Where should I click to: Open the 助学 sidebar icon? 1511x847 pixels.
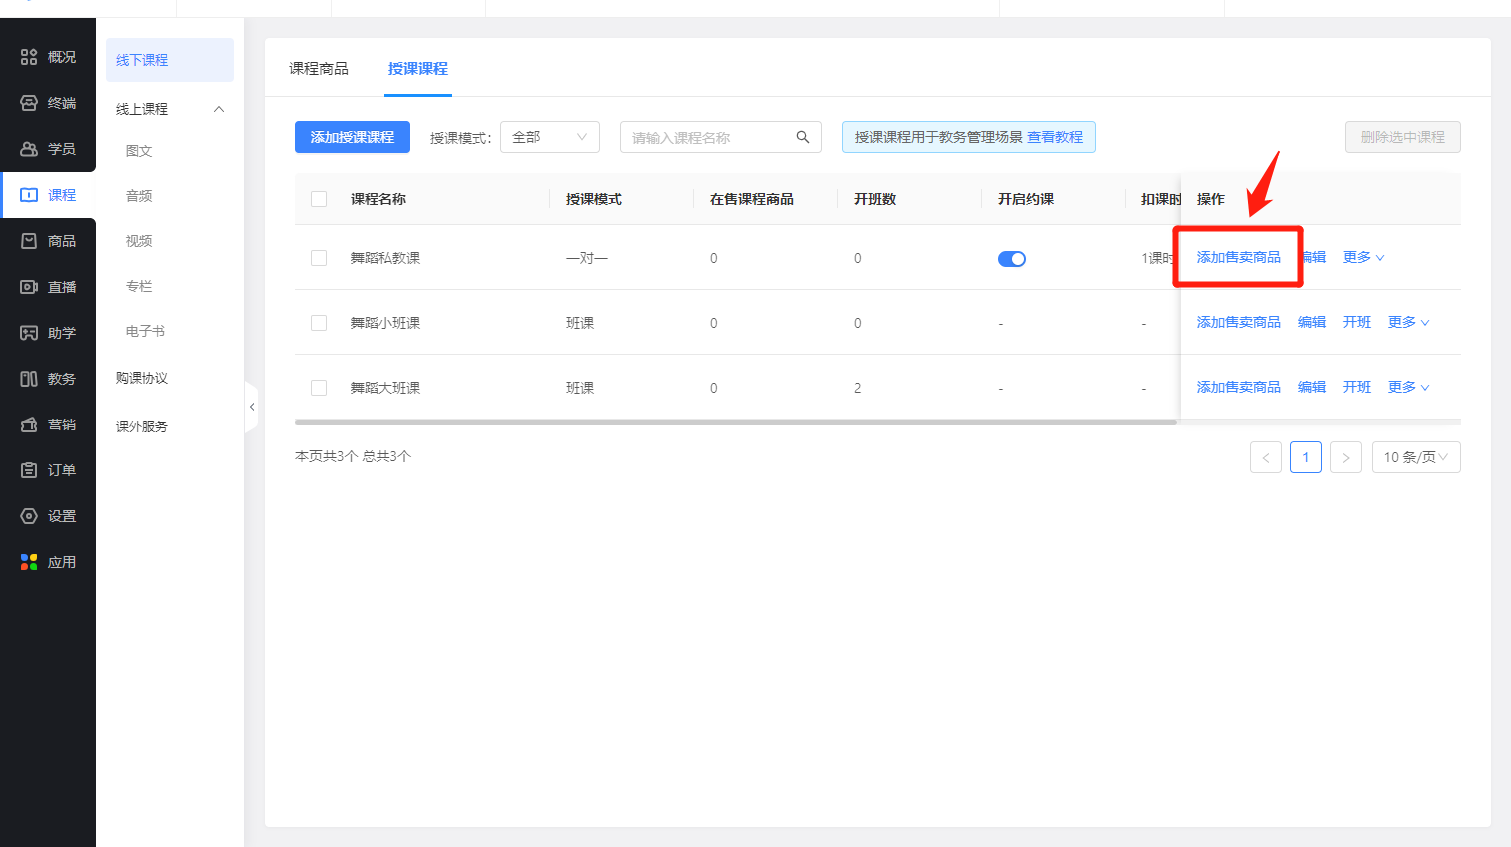(x=29, y=333)
